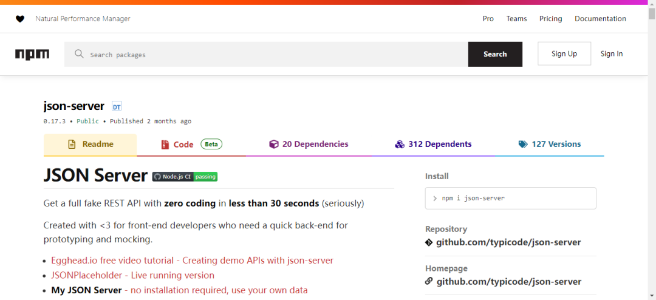Screen dimensions: 656x300
Task: Open the 127 Versions tab
Action: click(x=550, y=145)
